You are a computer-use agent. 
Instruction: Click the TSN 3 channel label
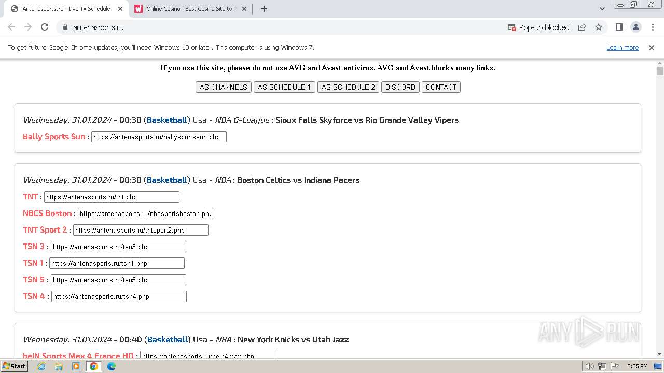(x=34, y=247)
